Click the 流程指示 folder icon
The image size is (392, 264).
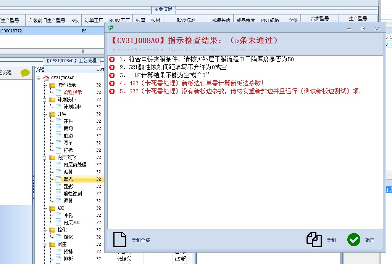(52, 85)
